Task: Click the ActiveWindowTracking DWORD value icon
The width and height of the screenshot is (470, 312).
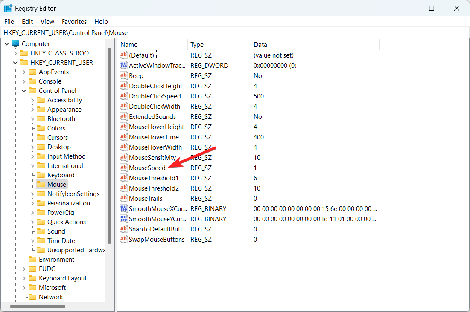Action: [x=123, y=65]
